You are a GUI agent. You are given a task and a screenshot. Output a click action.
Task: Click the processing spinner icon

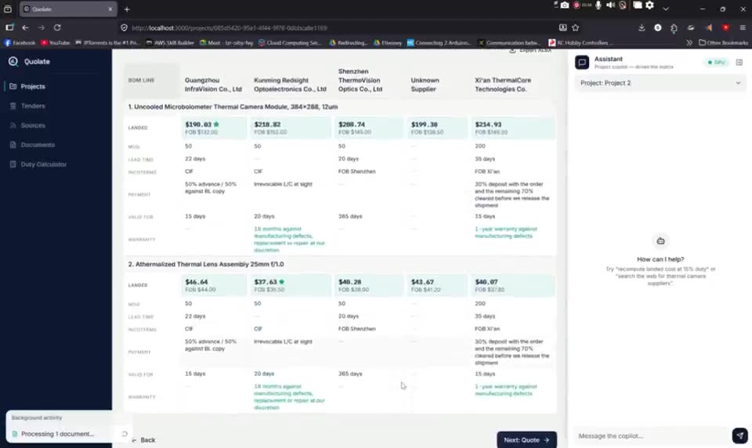(125, 434)
